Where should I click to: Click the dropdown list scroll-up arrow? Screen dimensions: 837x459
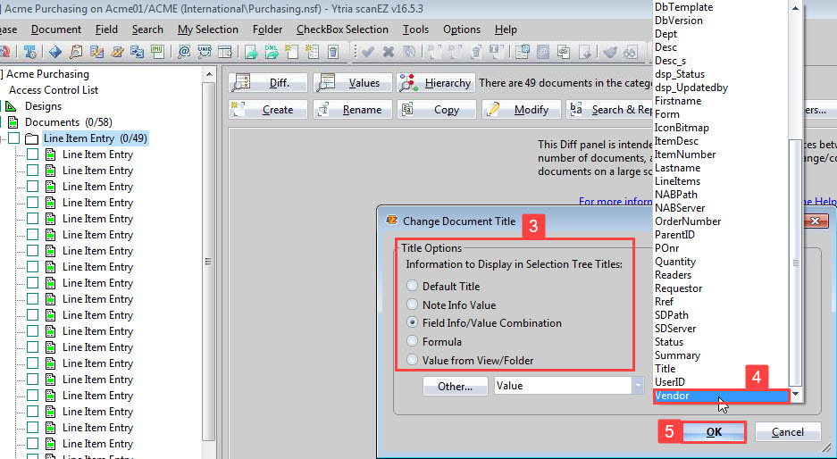click(796, 7)
